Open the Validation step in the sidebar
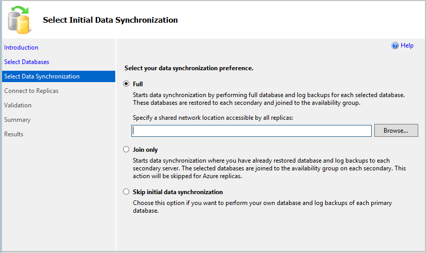 [18, 105]
